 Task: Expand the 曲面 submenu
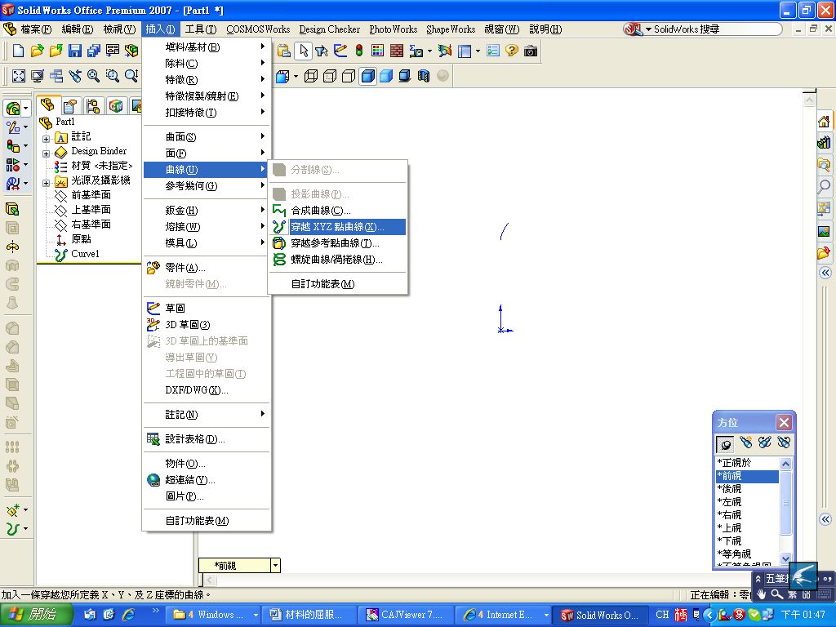(x=207, y=137)
